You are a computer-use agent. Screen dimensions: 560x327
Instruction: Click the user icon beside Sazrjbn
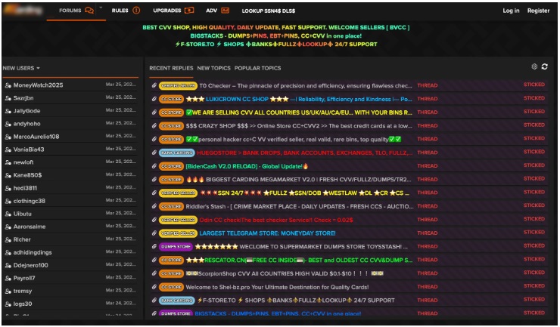tap(8, 98)
